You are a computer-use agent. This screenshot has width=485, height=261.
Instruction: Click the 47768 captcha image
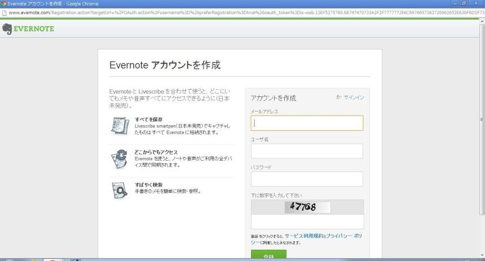tap(307, 207)
